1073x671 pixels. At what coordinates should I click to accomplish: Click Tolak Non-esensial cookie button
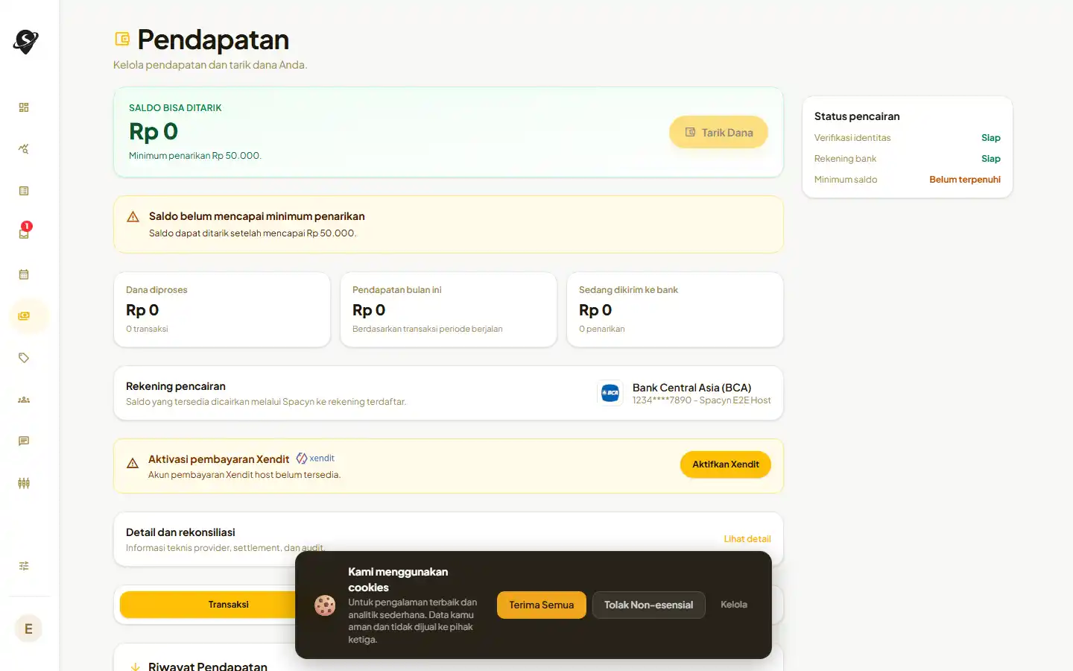coord(649,605)
